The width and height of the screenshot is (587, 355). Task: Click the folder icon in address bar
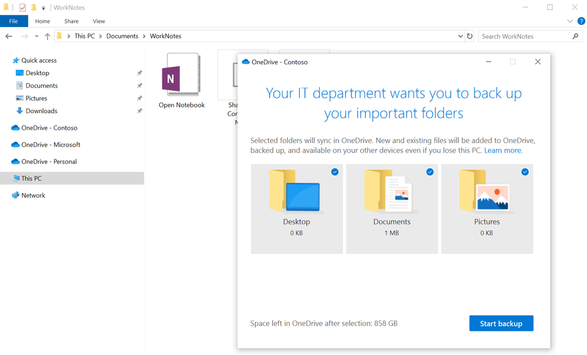59,36
